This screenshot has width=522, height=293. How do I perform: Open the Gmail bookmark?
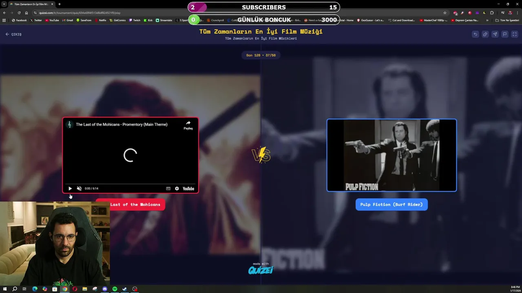(67, 20)
